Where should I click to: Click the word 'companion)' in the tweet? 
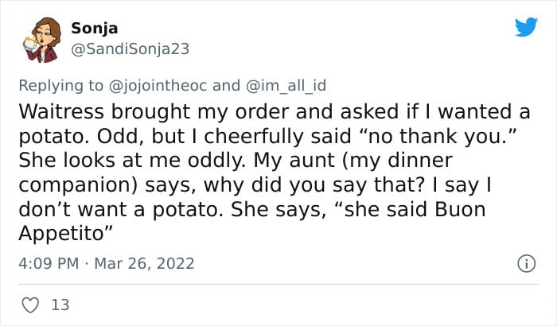click(x=78, y=185)
